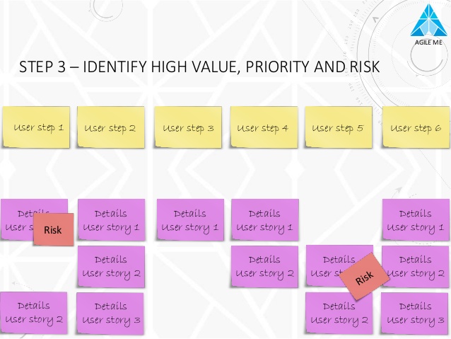Select User story 1 under User step 2

tap(111, 220)
